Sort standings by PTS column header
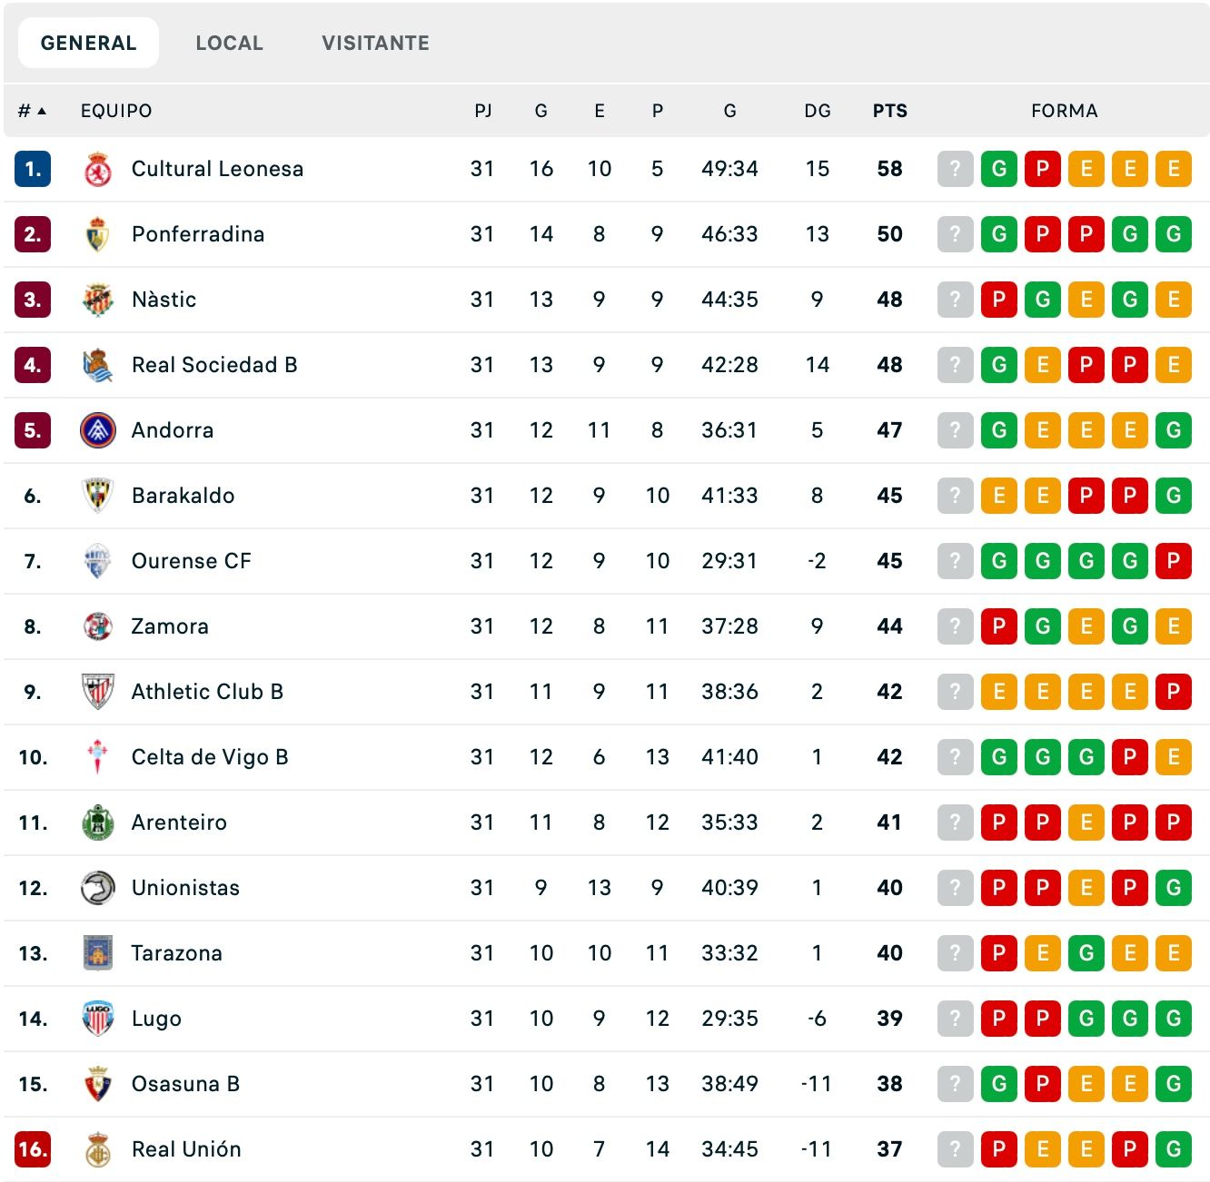The image size is (1210, 1182). tap(889, 111)
